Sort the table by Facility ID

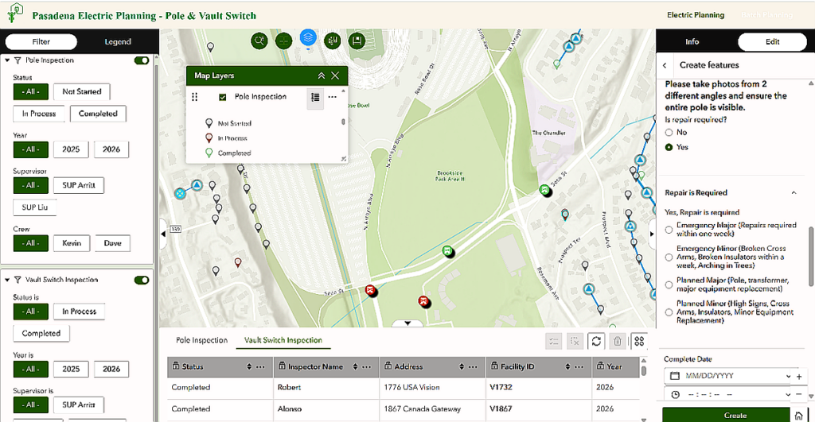coord(567,367)
